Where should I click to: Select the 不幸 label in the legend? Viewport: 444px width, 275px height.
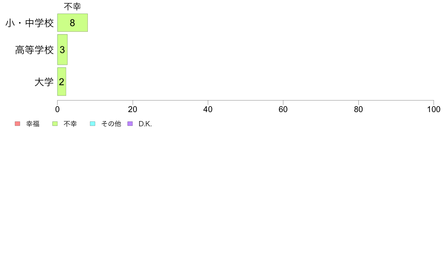point(70,124)
